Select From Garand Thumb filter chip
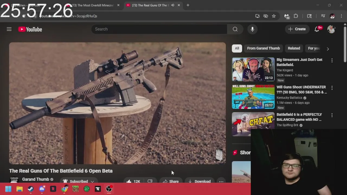This screenshot has width=347, height=195. (263, 48)
